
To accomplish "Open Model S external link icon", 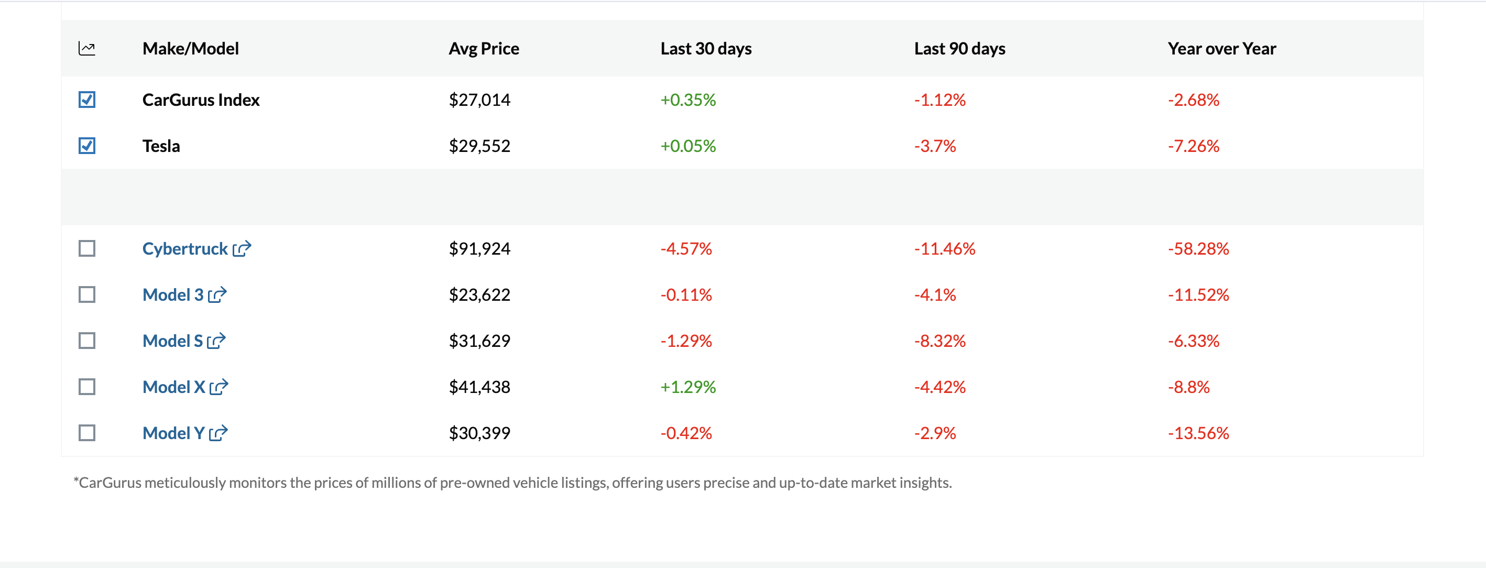I will pyautogui.click(x=216, y=340).
